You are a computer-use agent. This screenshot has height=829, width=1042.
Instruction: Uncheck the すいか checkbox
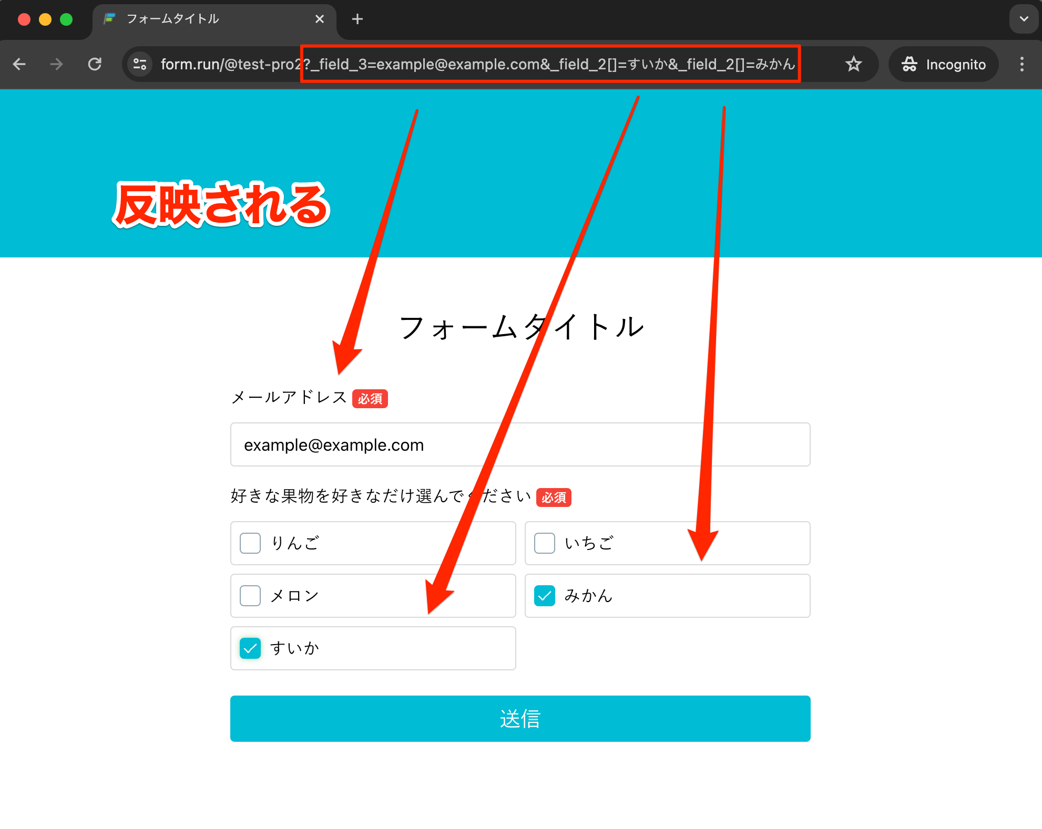(x=250, y=648)
